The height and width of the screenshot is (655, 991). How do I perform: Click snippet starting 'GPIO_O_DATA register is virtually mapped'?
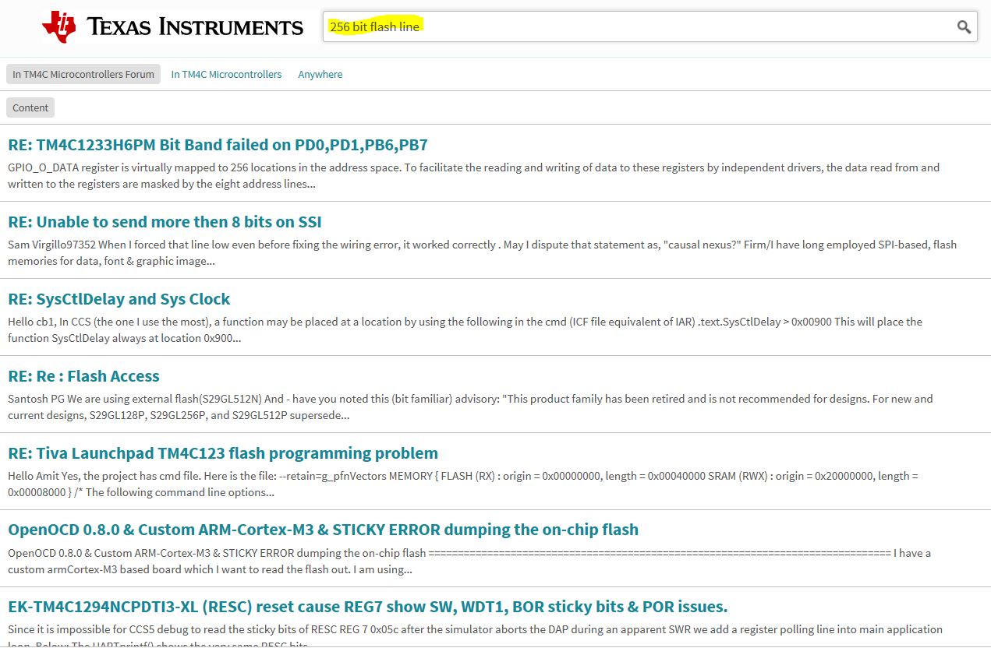(x=474, y=176)
